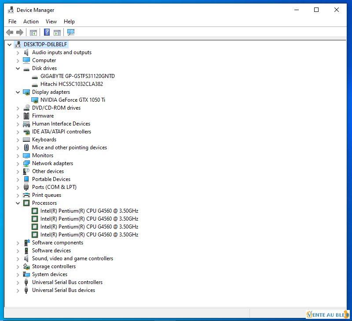Click the Disk drives category icon

point(26,69)
